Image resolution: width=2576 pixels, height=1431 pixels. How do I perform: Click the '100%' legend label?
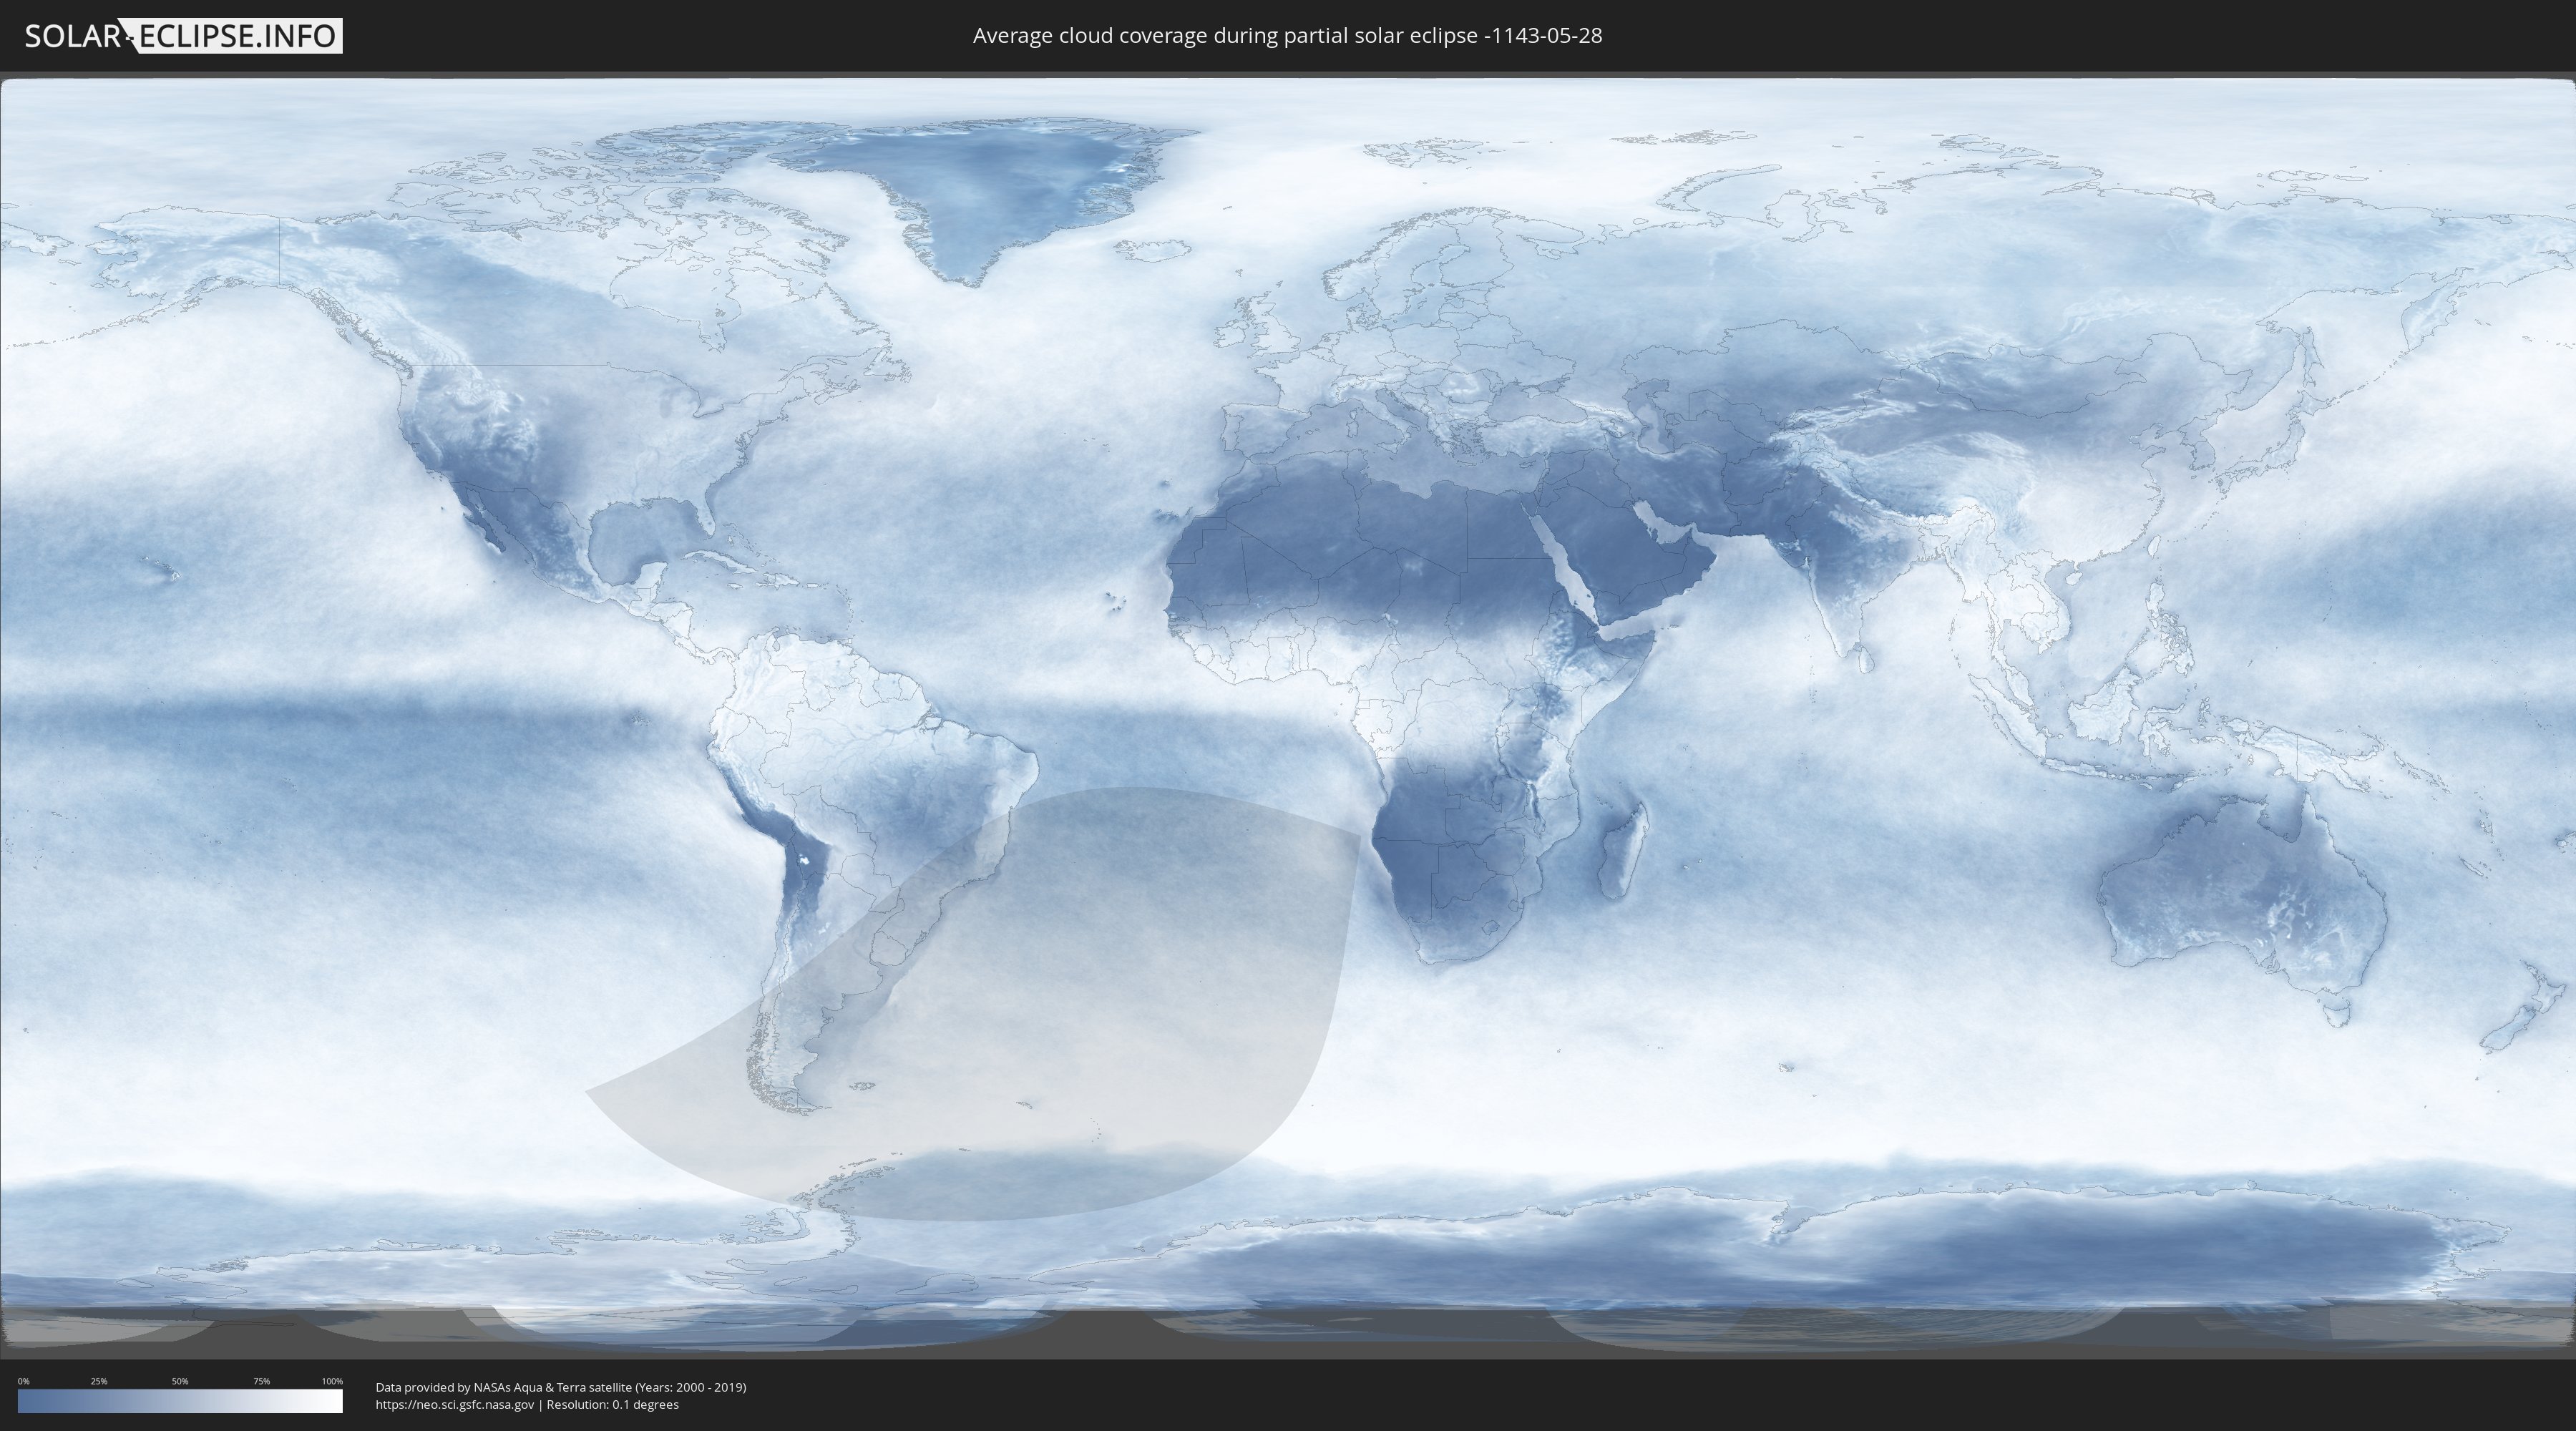tap(332, 1381)
